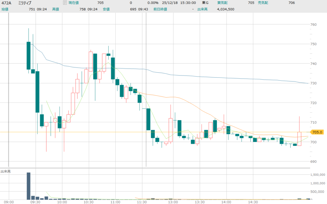Select the tallest opening volume bar
This screenshot has width=327, height=204.
tap(28, 186)
